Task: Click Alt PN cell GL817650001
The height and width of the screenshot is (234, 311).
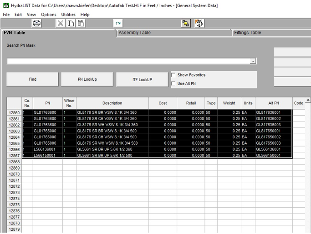Action: click(274, 131)
